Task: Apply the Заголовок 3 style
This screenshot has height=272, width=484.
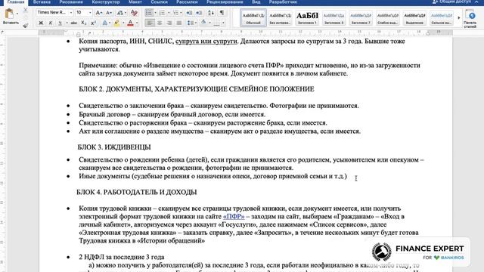Action: click(334, 17)
